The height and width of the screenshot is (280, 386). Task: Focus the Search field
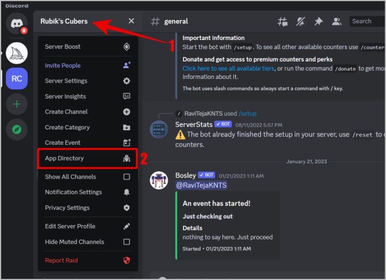[367, 21]
